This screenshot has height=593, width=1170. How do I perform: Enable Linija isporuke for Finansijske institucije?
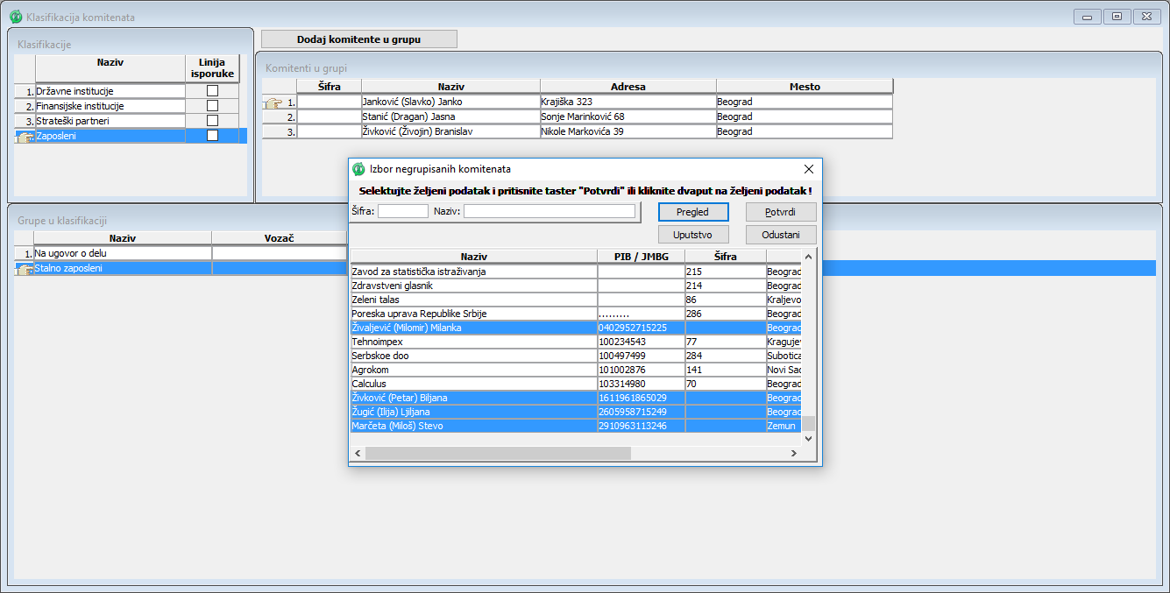coord(212,106)
